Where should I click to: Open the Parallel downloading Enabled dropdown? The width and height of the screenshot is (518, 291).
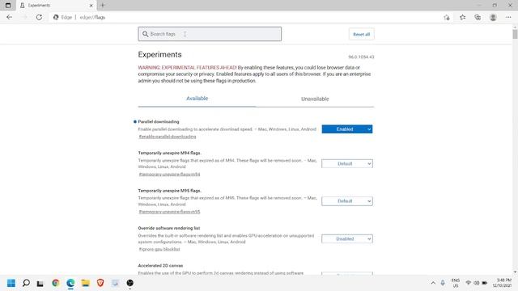347,129
